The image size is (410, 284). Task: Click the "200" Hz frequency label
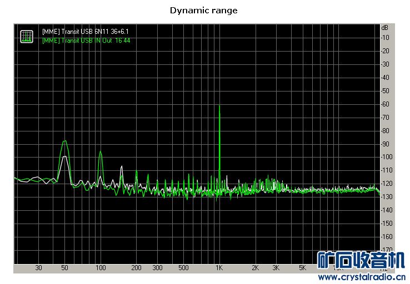coord(136,268)
